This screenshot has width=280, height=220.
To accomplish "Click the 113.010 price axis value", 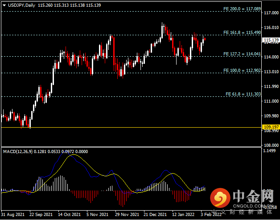I will (271, 72).
